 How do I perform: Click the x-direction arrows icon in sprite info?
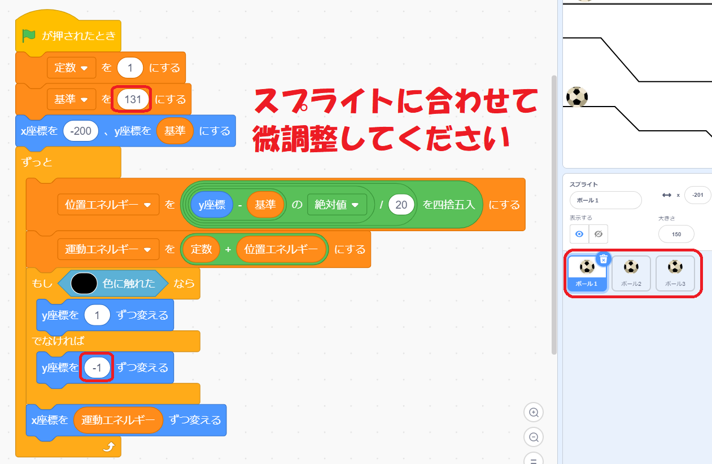click(666, 195)
